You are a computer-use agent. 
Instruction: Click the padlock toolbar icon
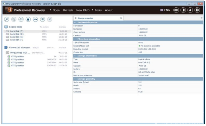28,19
